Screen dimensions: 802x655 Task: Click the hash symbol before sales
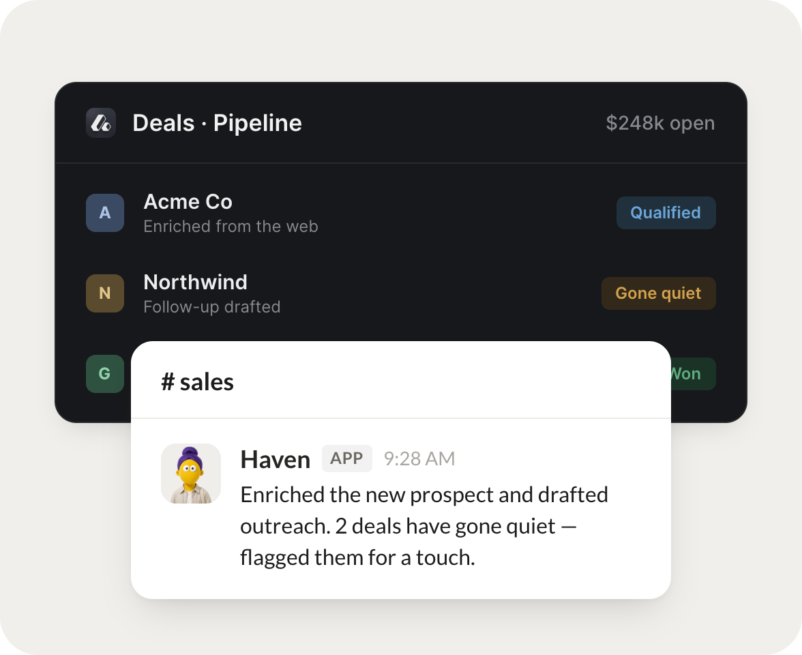[x=168, y=382]
